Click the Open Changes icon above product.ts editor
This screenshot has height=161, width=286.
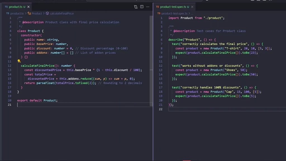(x=135, y=7)
